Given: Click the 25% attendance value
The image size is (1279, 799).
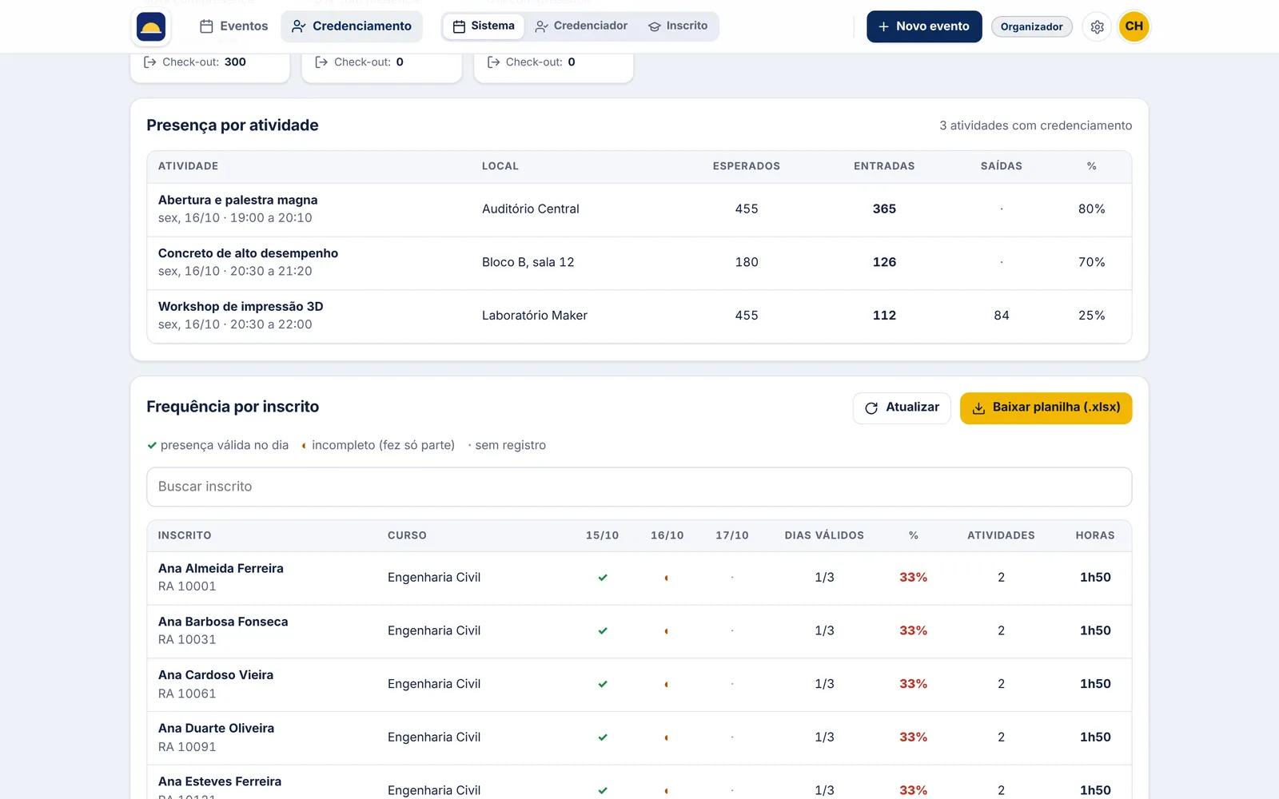Looking at the screenshot, I should pyautogui.click(x=1091, y=316).
